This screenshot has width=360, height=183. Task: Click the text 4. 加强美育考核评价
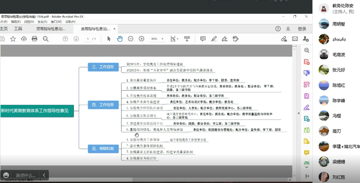coord(141,158)
